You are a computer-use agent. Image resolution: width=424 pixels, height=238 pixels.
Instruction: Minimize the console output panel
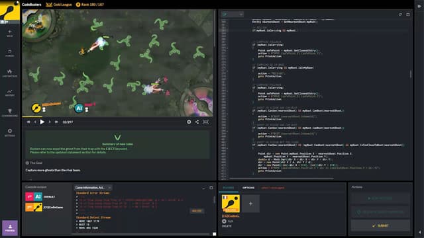point(203,188)
